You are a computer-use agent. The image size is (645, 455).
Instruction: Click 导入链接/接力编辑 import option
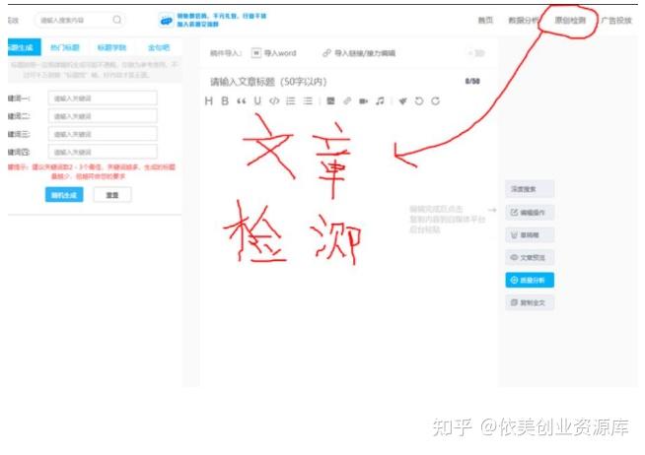tap(359, 53)
